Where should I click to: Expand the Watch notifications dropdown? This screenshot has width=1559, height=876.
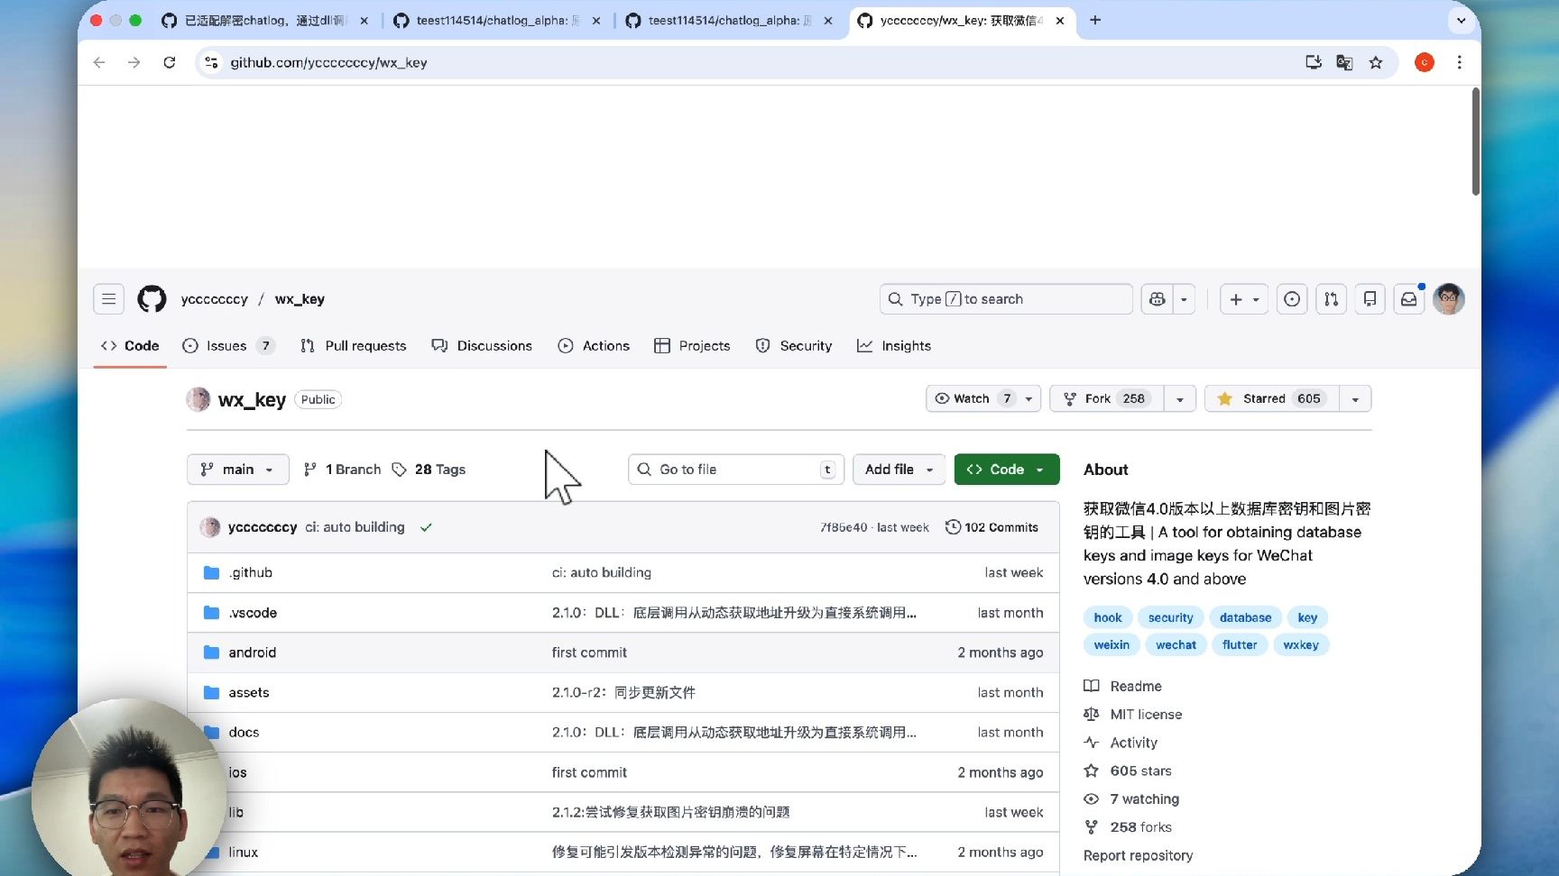(983, 398)
